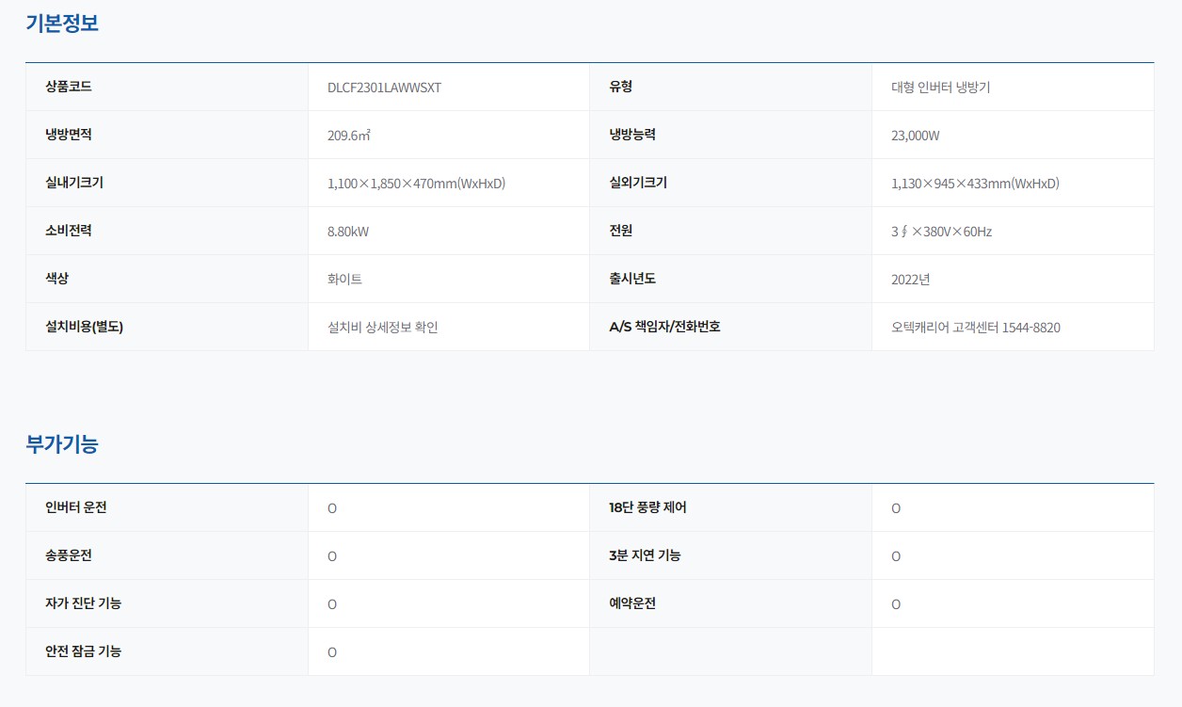Click the A/S 책임자/전화번호 label

pyautogui.click(x=664, y=327)
